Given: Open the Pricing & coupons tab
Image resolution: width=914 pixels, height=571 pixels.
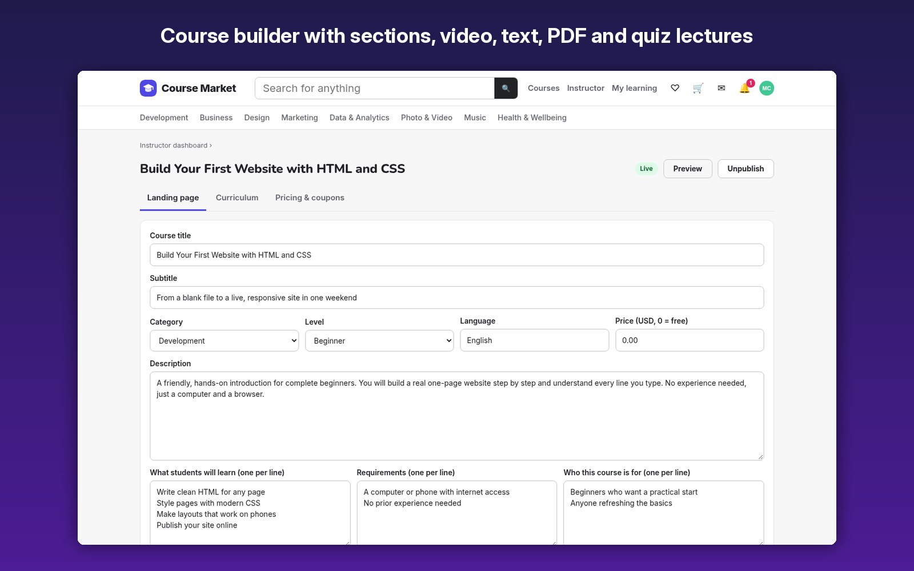Looking at the screenshot, I should coord(310,198).
